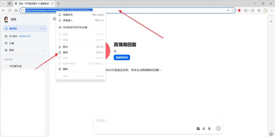275x137 pixels.
Task: Select 发送标签页到你的设备 in context menu
Action: (x=81, y=27)
